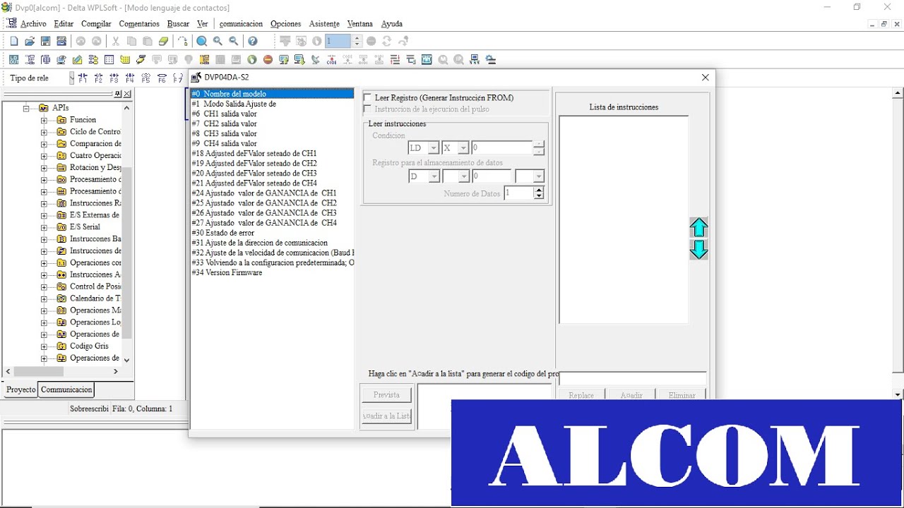Switch to the Proyecto tab

[x=21, y=389]
